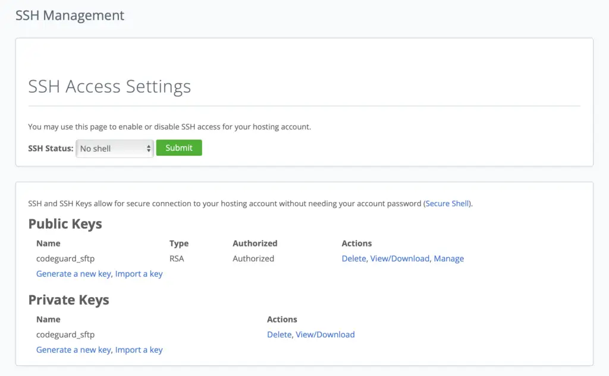This screenshot has width=609, height=376.
Task: Delete the codeguard_sftp private key
Action: pyautogui.click(x=280, y=334)
